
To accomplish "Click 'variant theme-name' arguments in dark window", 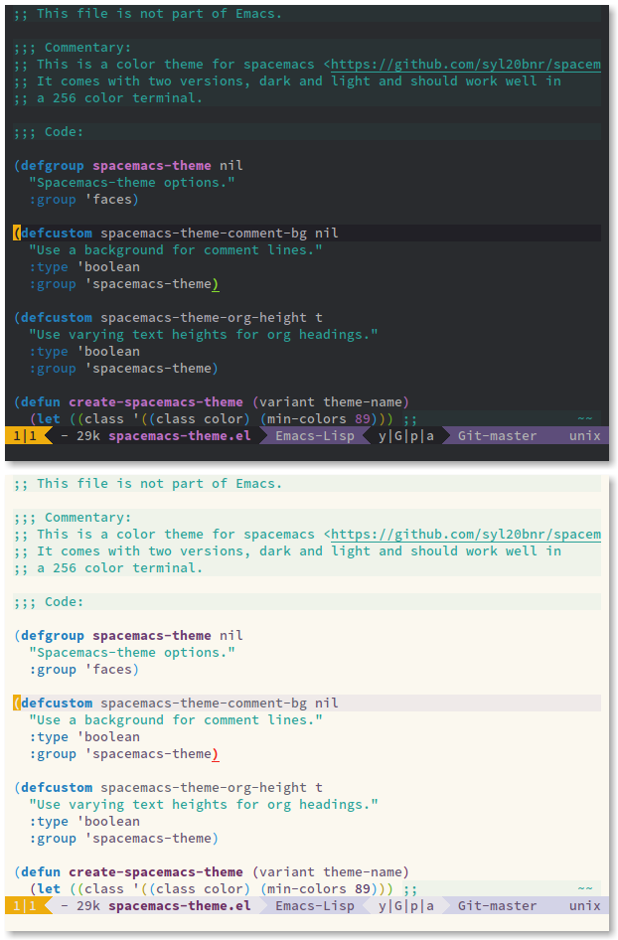I will pos(331,402).
